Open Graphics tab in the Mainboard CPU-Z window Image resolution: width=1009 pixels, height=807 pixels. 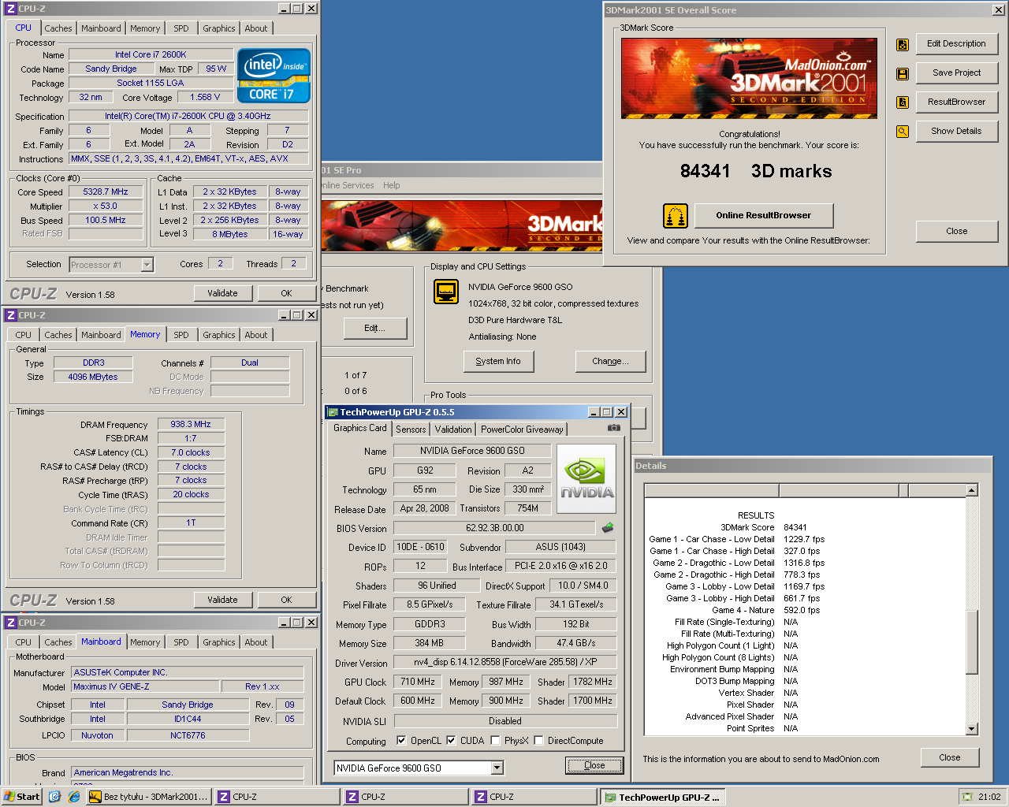pyautogui.click(x=219, y=642)
